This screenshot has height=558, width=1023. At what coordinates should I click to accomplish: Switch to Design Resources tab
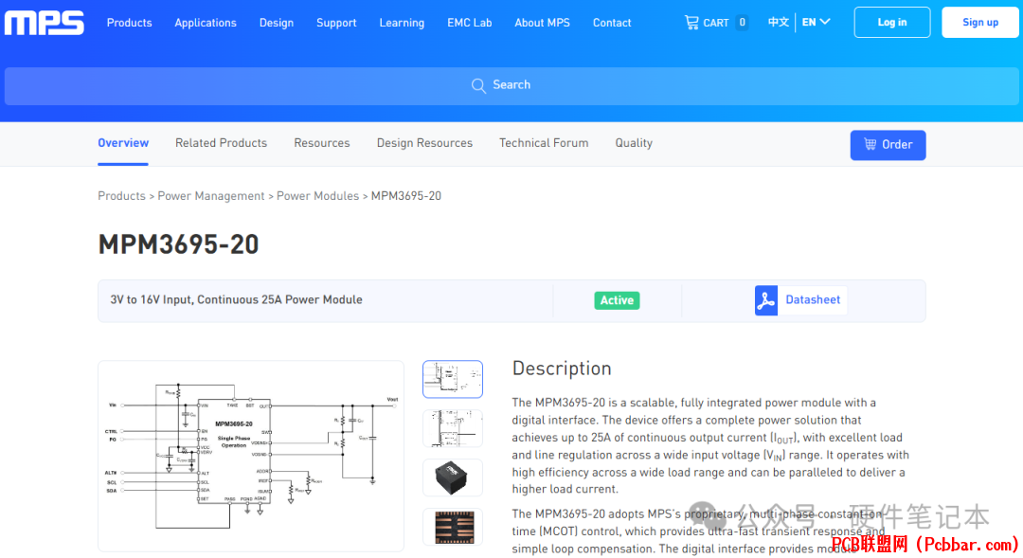click(x=424, y=143)
